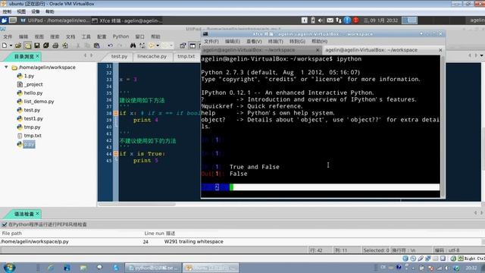Screen dimensions: 485x273
Task: Select the highlighted p.py tree item
Action: point(29,144)
